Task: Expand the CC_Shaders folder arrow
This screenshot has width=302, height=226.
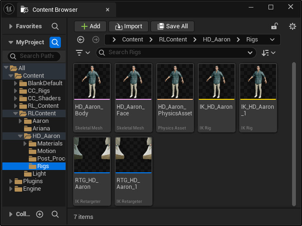Action: coord(16,98)
